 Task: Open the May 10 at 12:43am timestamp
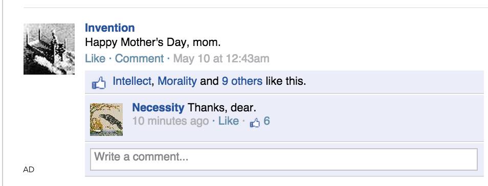(221, 58)
